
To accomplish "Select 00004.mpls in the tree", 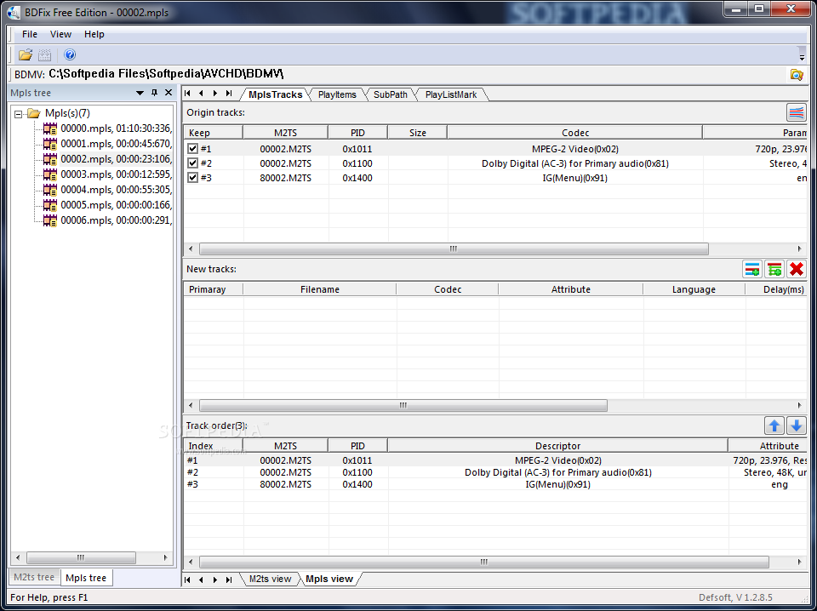I will (x=116, y=190).
